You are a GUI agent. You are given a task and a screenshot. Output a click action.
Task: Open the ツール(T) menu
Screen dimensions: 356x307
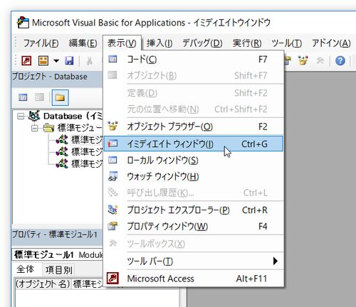tap(286, 43)
